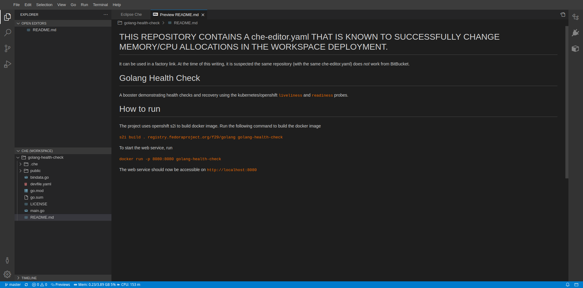Open the plug-shaped Plugins panel icon
Screen dimensions: 583x288
click(x=575, y=33)
